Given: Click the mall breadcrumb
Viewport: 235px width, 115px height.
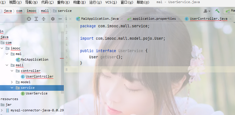Looking at the screenshot, I should coord(45,11).
